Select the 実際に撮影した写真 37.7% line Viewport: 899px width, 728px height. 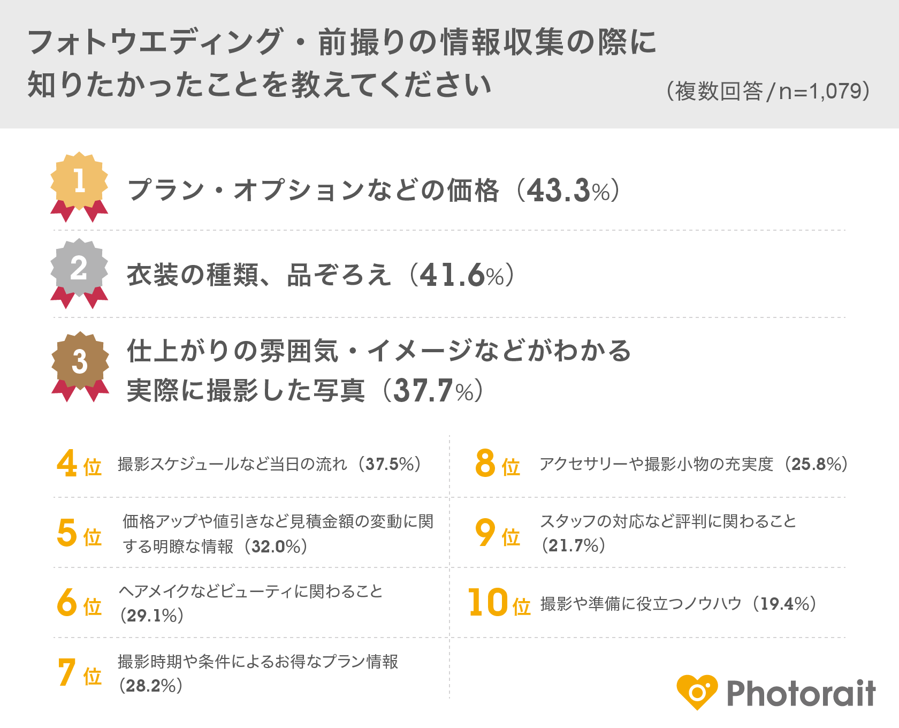point(305,391)
